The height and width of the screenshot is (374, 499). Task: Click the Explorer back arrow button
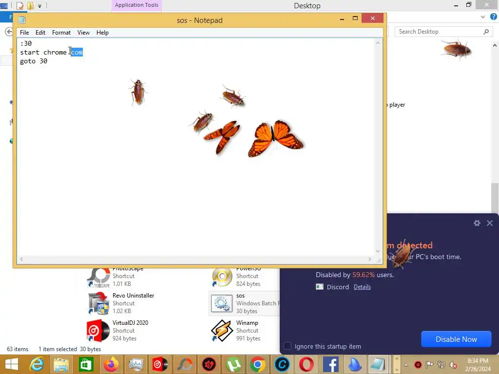click(x=9, y=32)
